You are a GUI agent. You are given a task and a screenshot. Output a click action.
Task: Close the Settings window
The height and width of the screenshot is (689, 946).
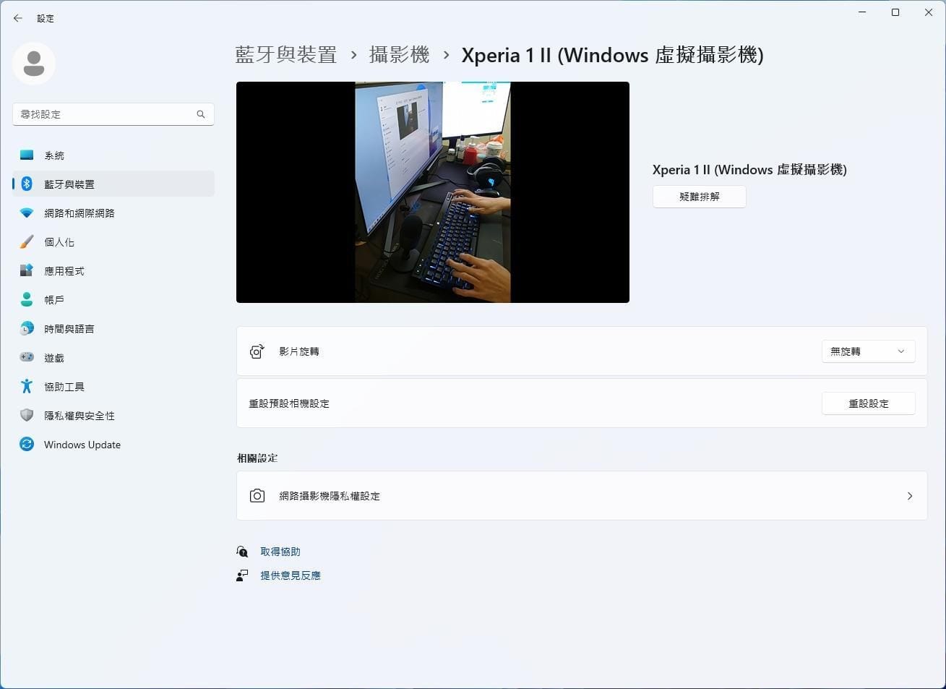tap(929, 12)
